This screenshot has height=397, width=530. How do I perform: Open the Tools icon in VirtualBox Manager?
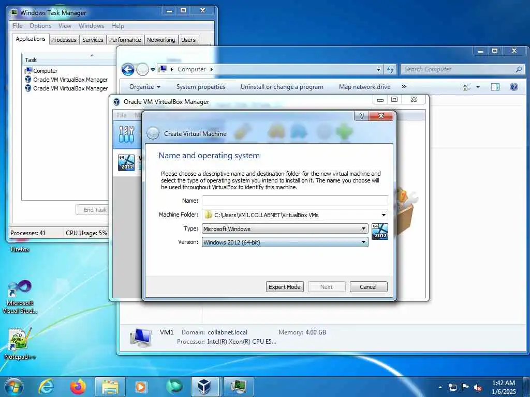click(127, 134)
